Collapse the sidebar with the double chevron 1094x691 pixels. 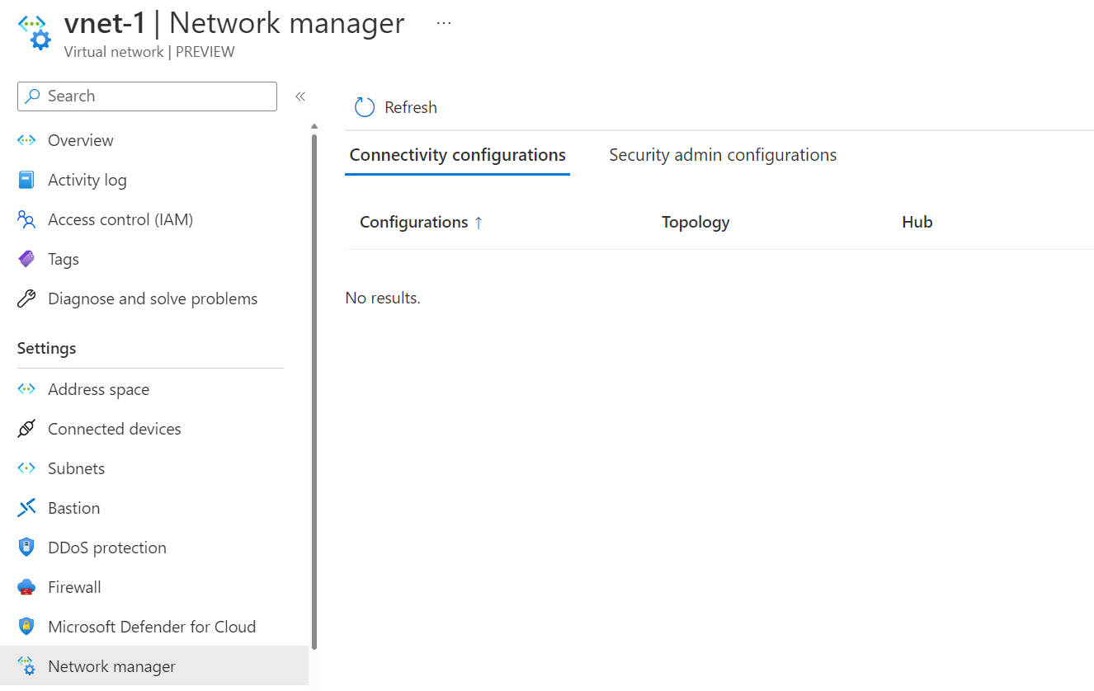pos(300,96)
